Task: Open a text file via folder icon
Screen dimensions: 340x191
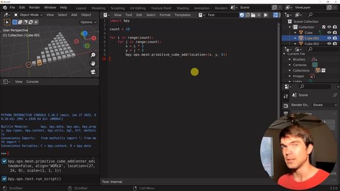Action: (x=253, y=15)
